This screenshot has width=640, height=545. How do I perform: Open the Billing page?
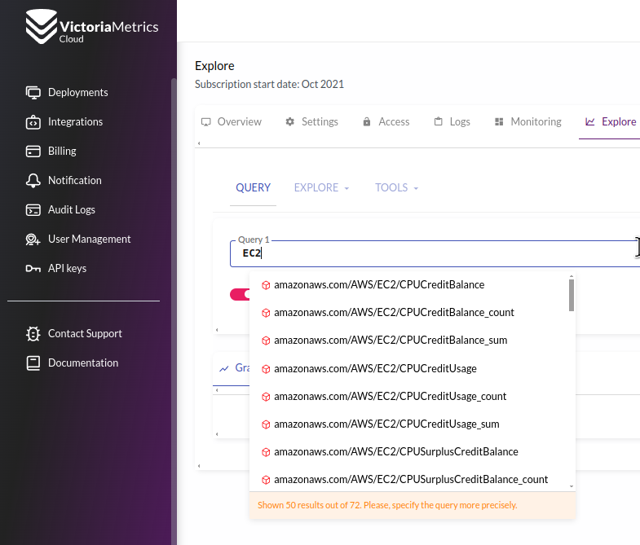coord(62,152)
